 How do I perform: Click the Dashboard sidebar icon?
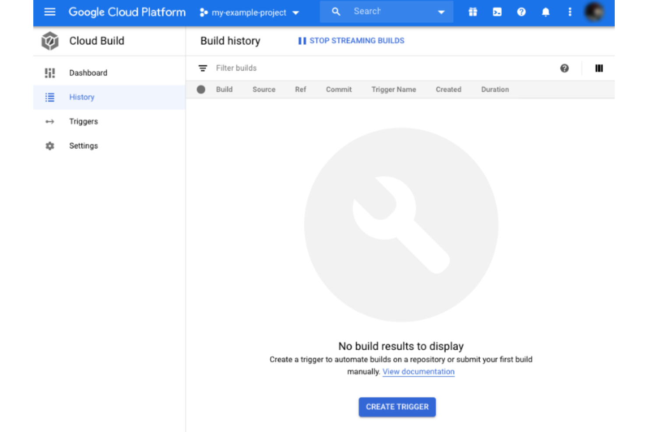click(50, 73)
